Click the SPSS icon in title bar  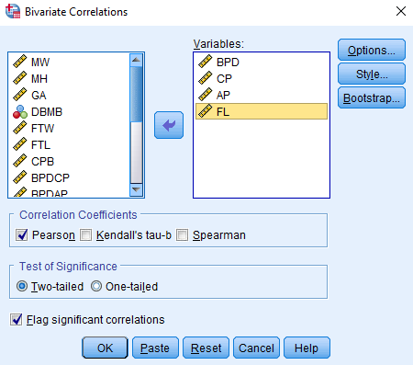pyautogui.click(x=13, y=11)
